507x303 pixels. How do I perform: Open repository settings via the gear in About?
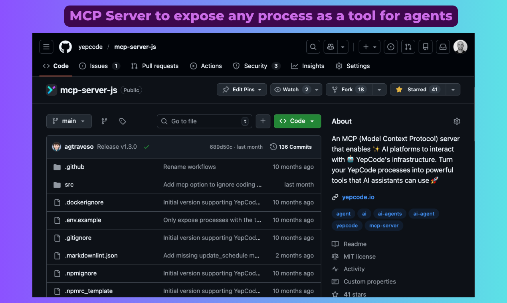457,121
